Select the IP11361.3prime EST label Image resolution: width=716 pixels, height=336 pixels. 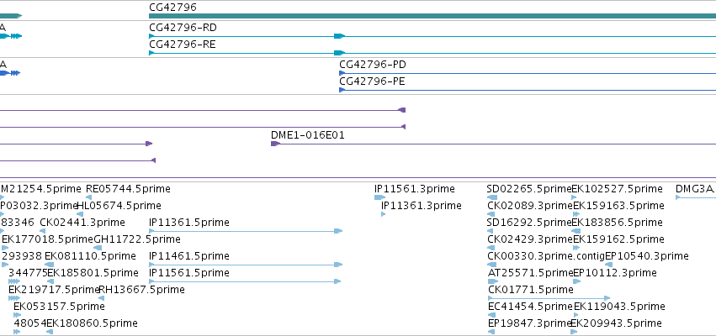click(x=422, y=206)
